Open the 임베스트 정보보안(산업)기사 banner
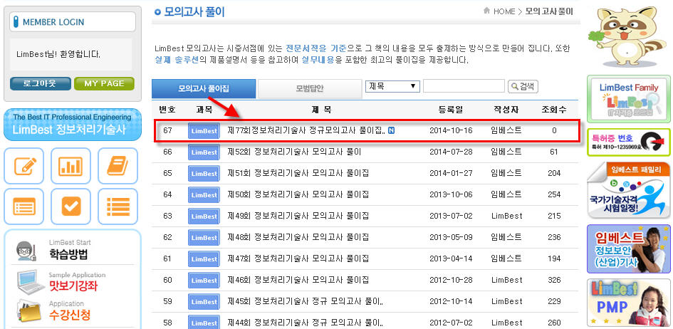 pos(628,249)
